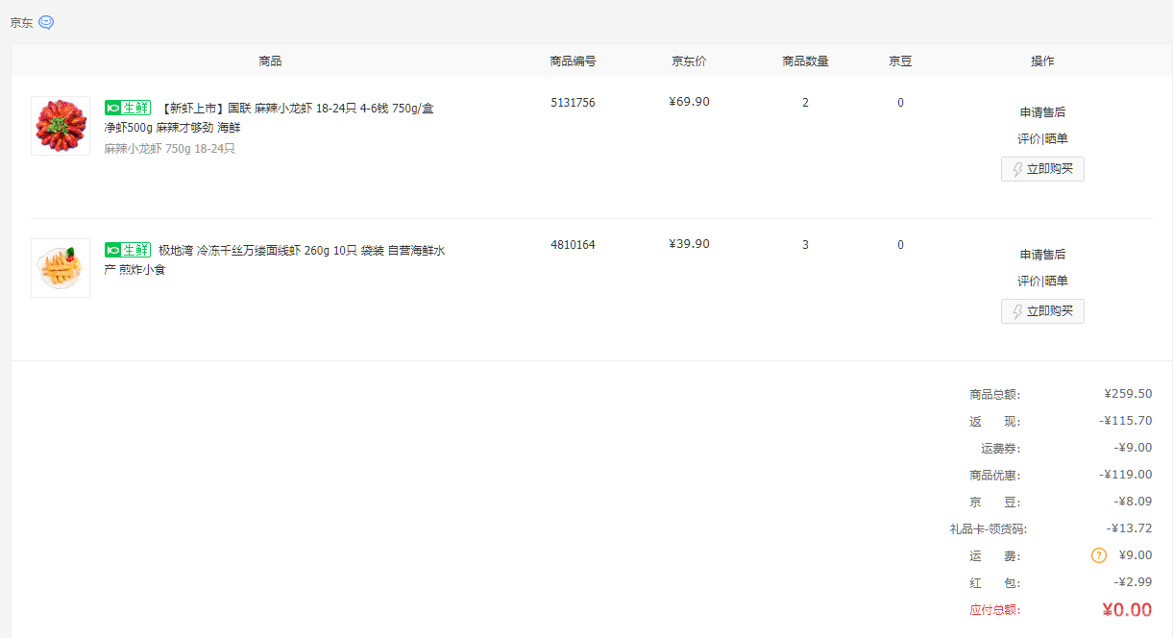Screen dimensions: 1173x638
Task: Click 晒单 for the 极地湾 shrimp item
Action: point(1056,282)
